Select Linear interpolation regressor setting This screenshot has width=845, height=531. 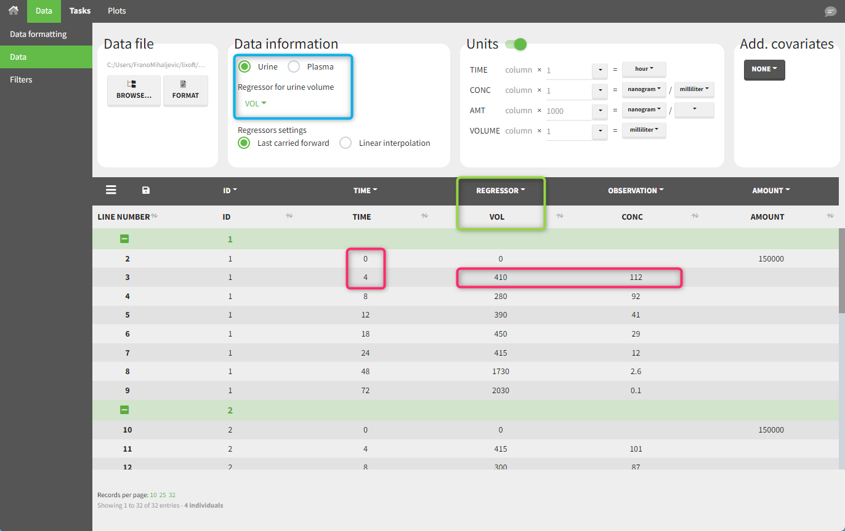coord(346,143)
